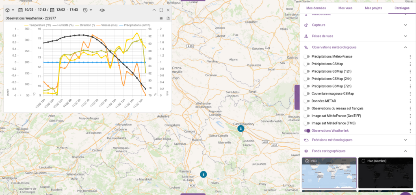Enable Précipitations GSMap (72h) toggle
The height and width of the screenshot is (195, 416).
(x=307, y=86)
